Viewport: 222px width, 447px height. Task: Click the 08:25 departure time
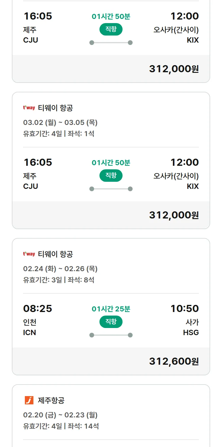pos(38,308)
